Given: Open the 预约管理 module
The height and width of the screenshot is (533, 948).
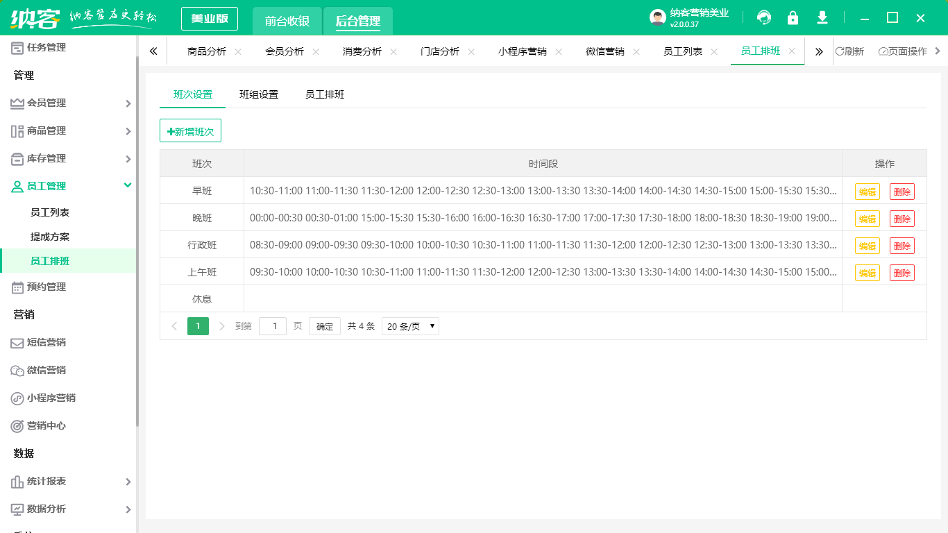Looking at the screenshot, I should coord(16,287).
